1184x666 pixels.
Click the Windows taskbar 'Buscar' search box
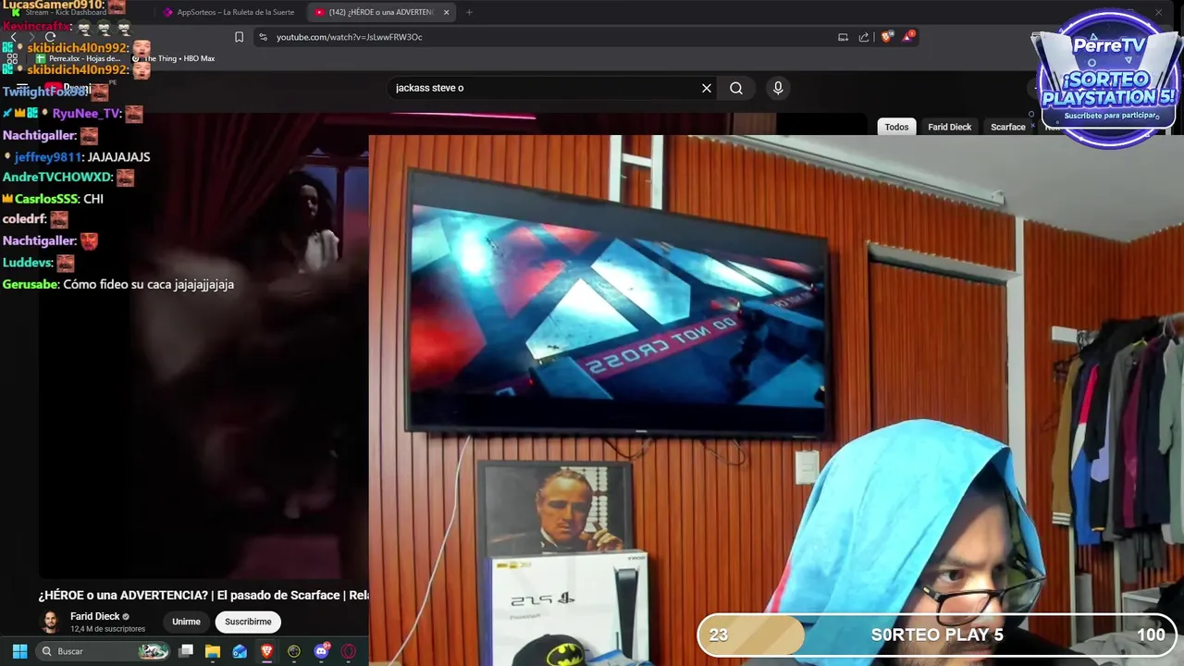[x=105, y=651]
